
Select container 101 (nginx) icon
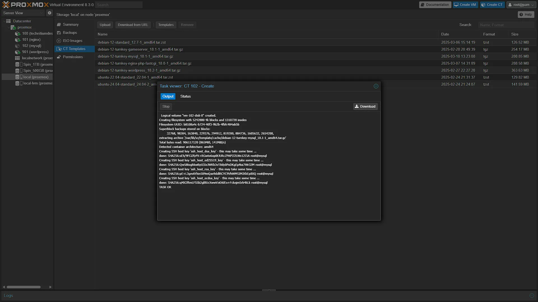18,40
